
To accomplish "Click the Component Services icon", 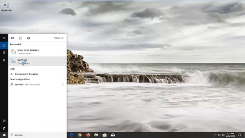I will 11,74.
